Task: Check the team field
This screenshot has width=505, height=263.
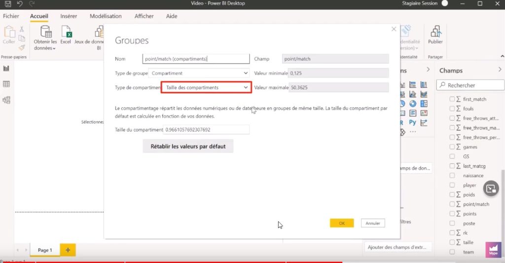Action: coord(452,252)
